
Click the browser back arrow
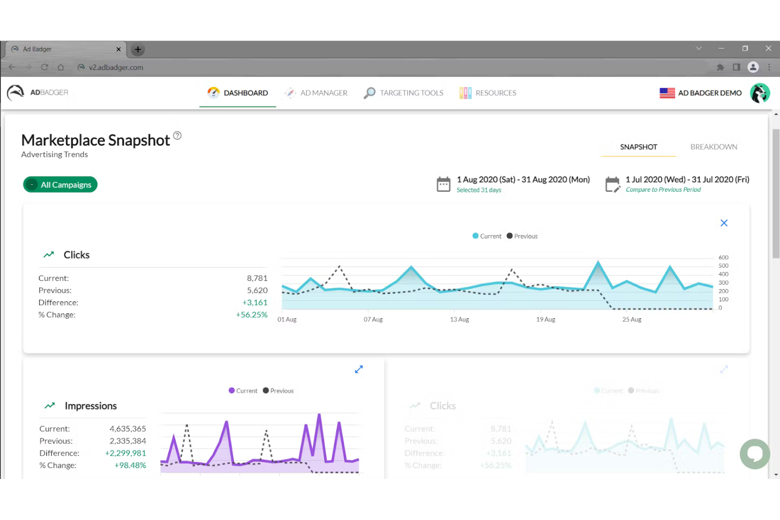tap(12, 67)
